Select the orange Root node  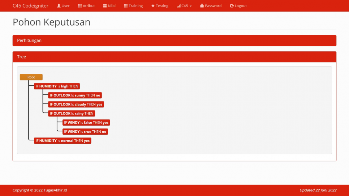pos(31,77)
